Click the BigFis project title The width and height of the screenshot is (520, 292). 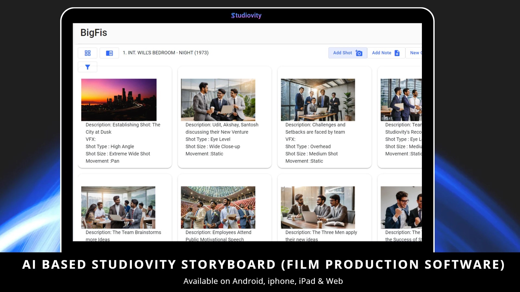click(x=94, y=33)
